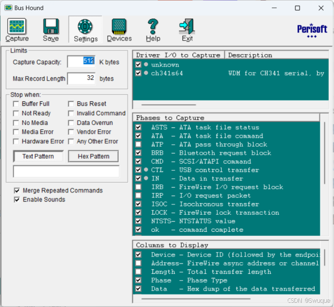Viewport: 334px width, 307px height.
Task: Check the Hardware Error option
Action: pos(16,141)
